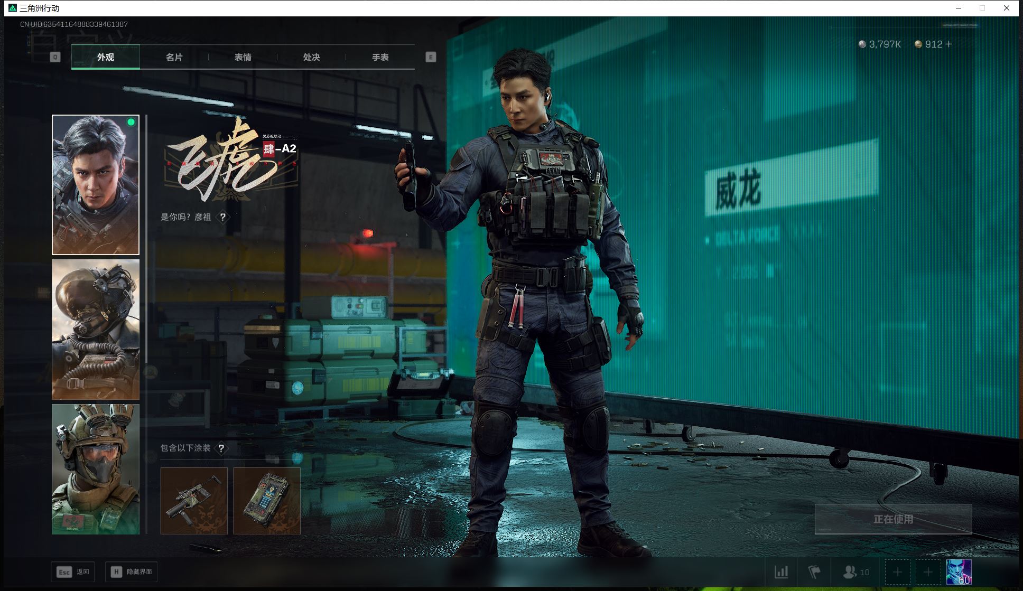Add teammate in first empty plus slot
1023x591 pixels.
click(x=897, y=572)
